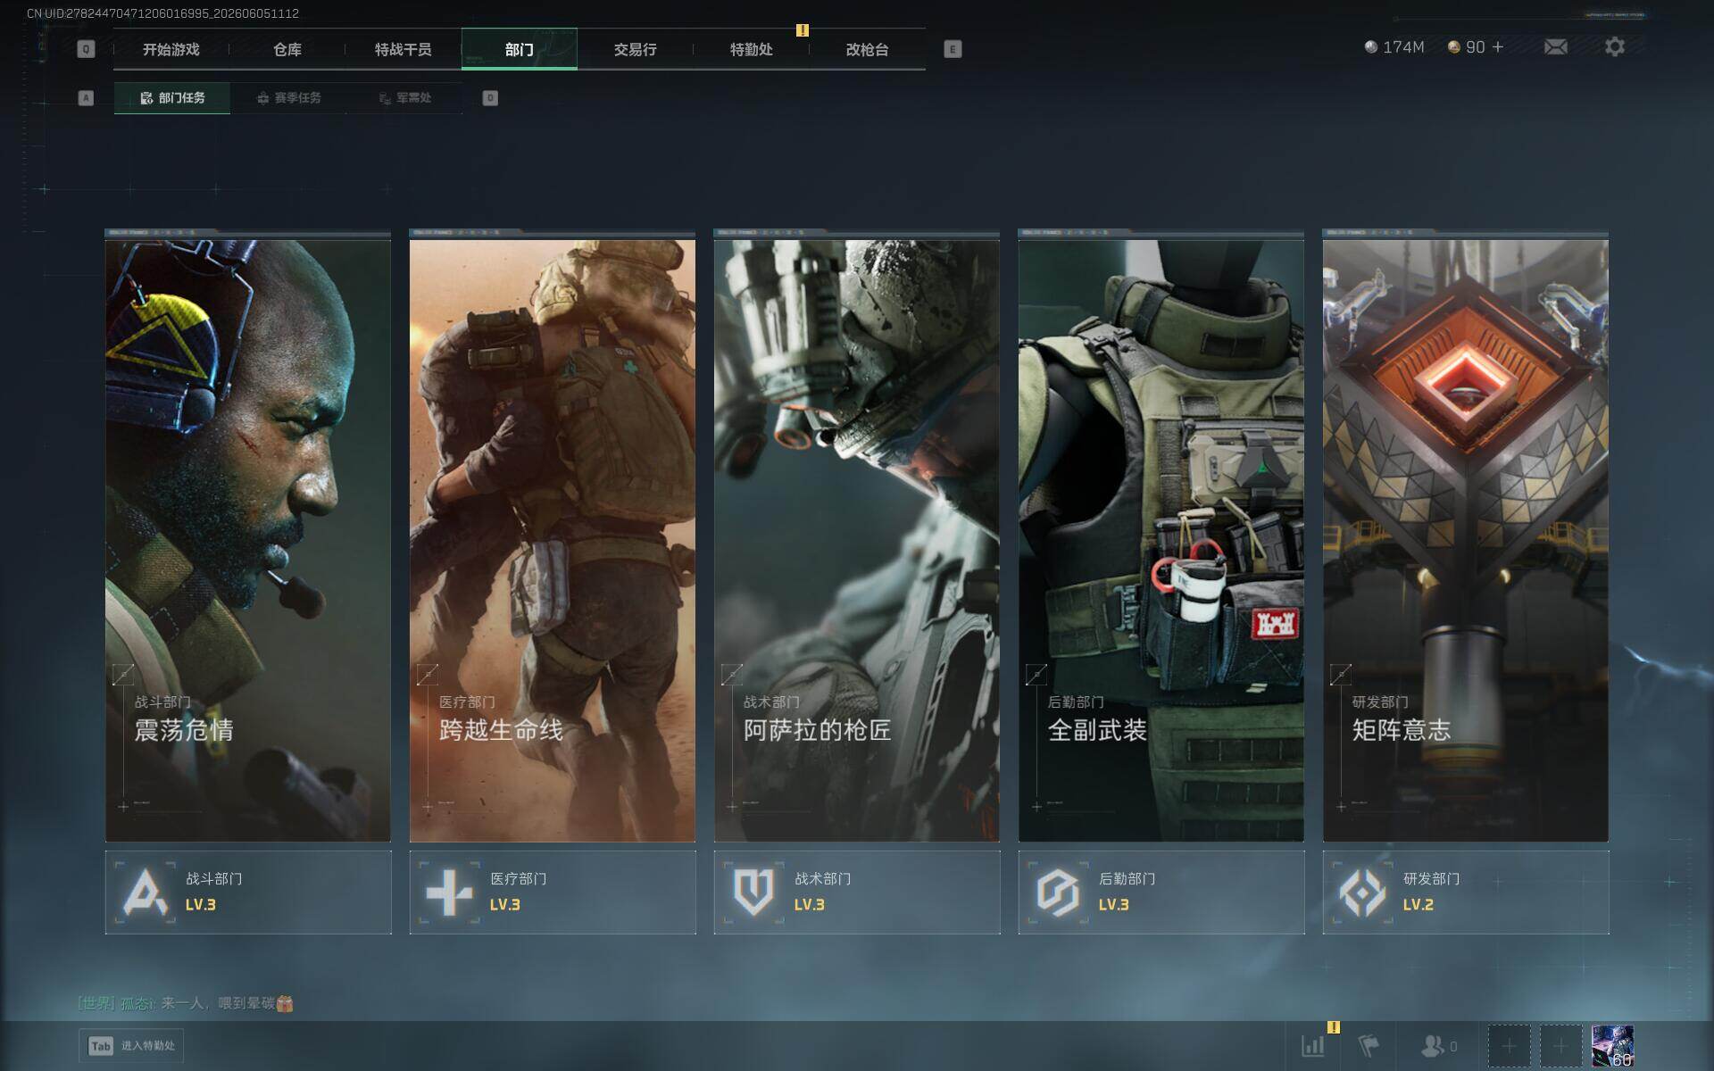Select the 后勤部门 LV.3 button

tap(1161, 892)
